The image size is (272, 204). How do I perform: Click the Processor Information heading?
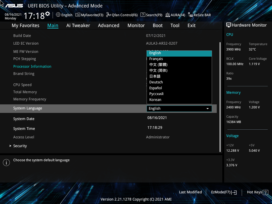click(32, 66)
